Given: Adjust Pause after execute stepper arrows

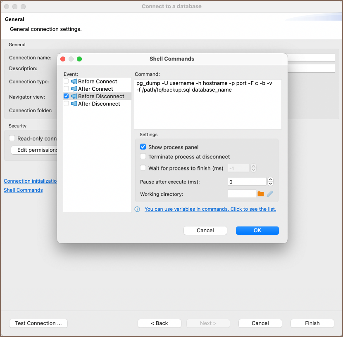Looking at the screenshot, I should (x=270, y=181).
